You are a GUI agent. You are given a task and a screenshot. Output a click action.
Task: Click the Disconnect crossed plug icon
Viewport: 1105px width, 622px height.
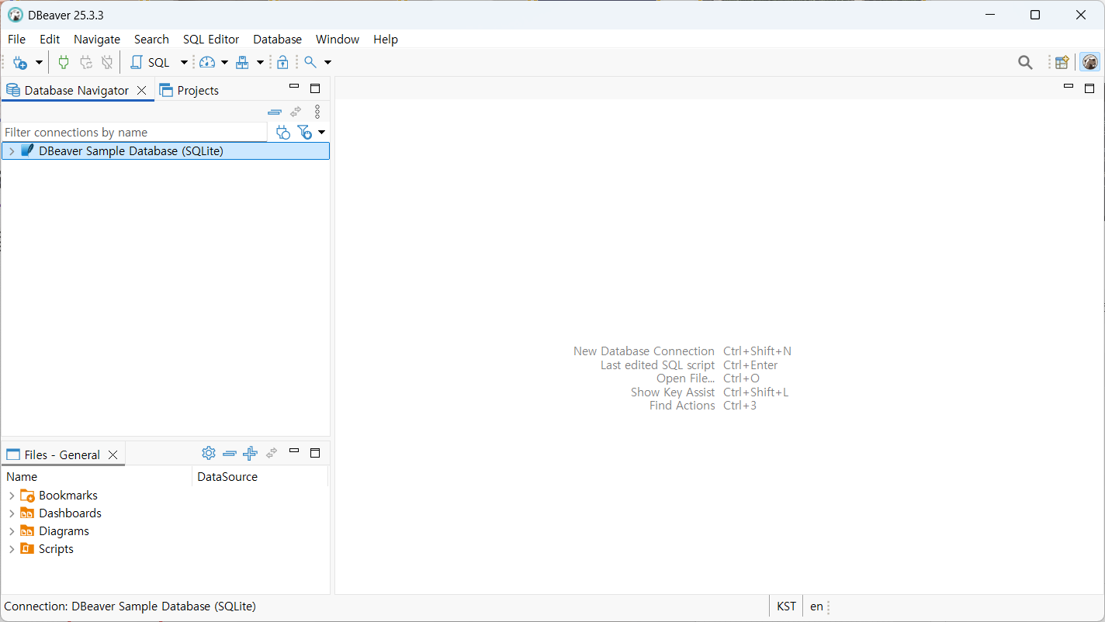[x=107, y=62]
